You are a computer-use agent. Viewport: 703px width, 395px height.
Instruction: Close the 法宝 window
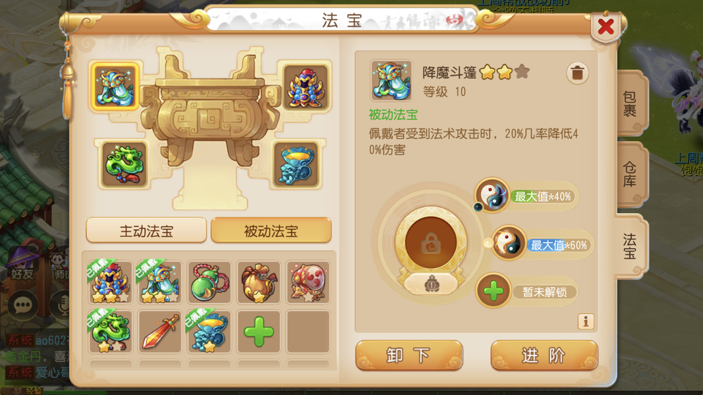pos(605,27)
